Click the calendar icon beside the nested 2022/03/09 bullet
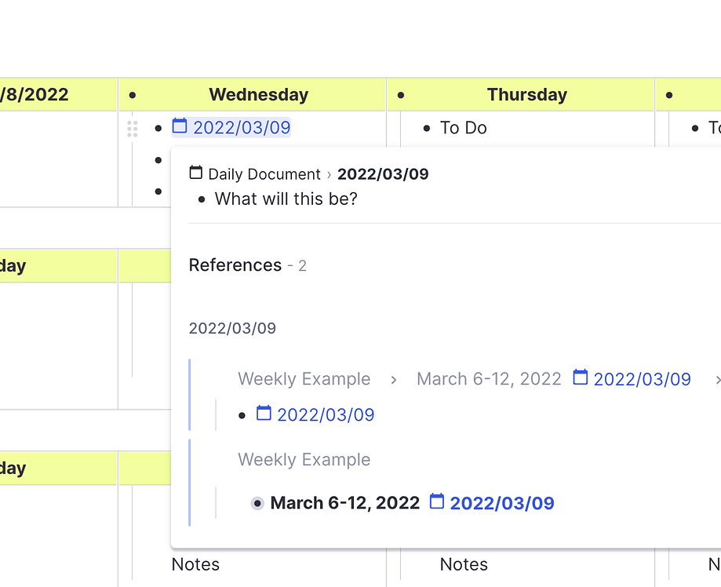The width and height of the screenshot is (721, 587). (264, 414)
